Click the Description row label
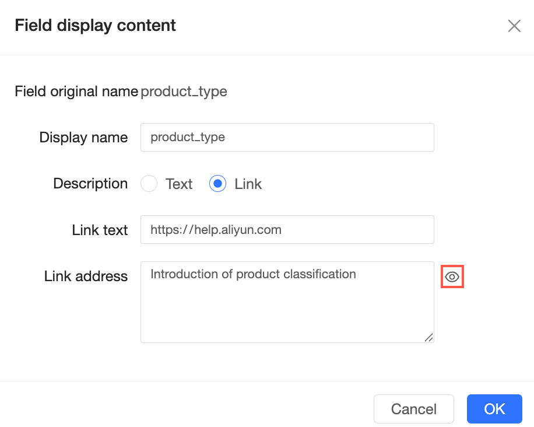The image size is (534, 427). [x=90, y=184]
